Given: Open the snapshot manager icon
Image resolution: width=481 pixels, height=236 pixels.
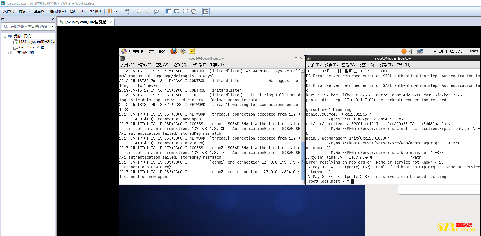Looking at the screenshot, I should [156, 11].
